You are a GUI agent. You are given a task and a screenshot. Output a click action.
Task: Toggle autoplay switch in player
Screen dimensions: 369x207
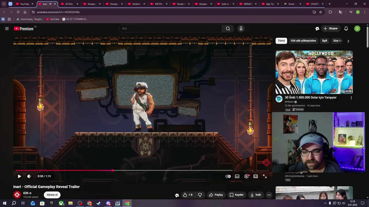pos(228,176)
